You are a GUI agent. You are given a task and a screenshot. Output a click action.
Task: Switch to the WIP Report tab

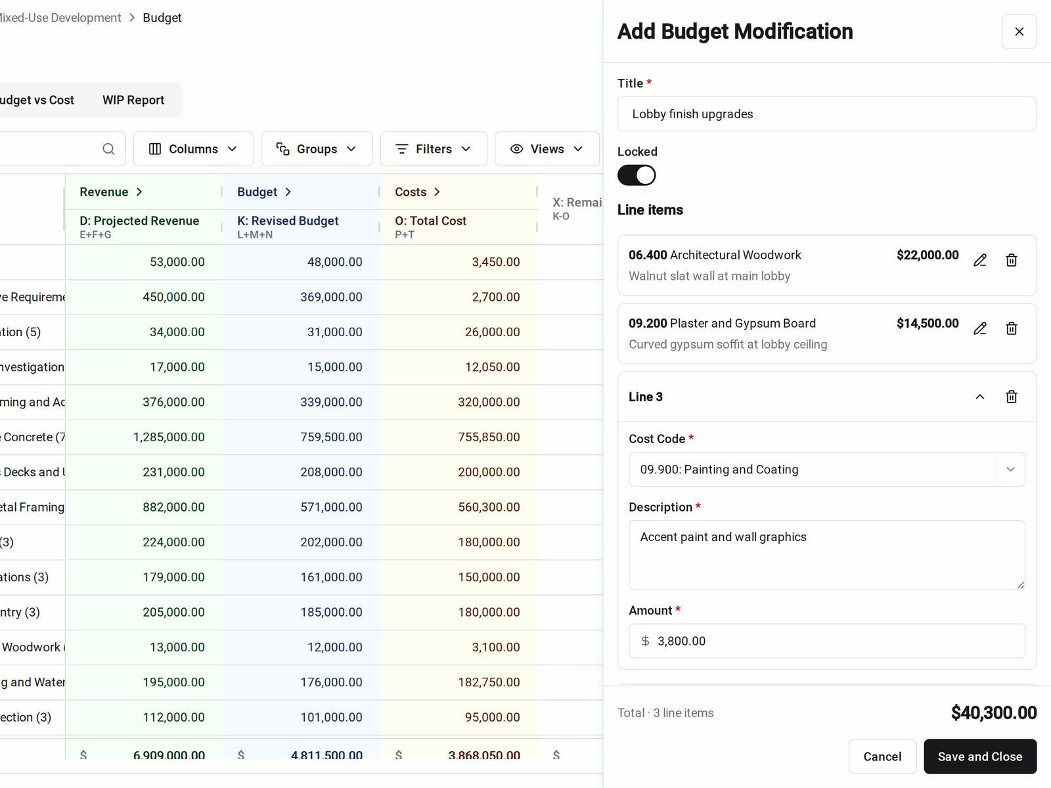tap(133, 100)
